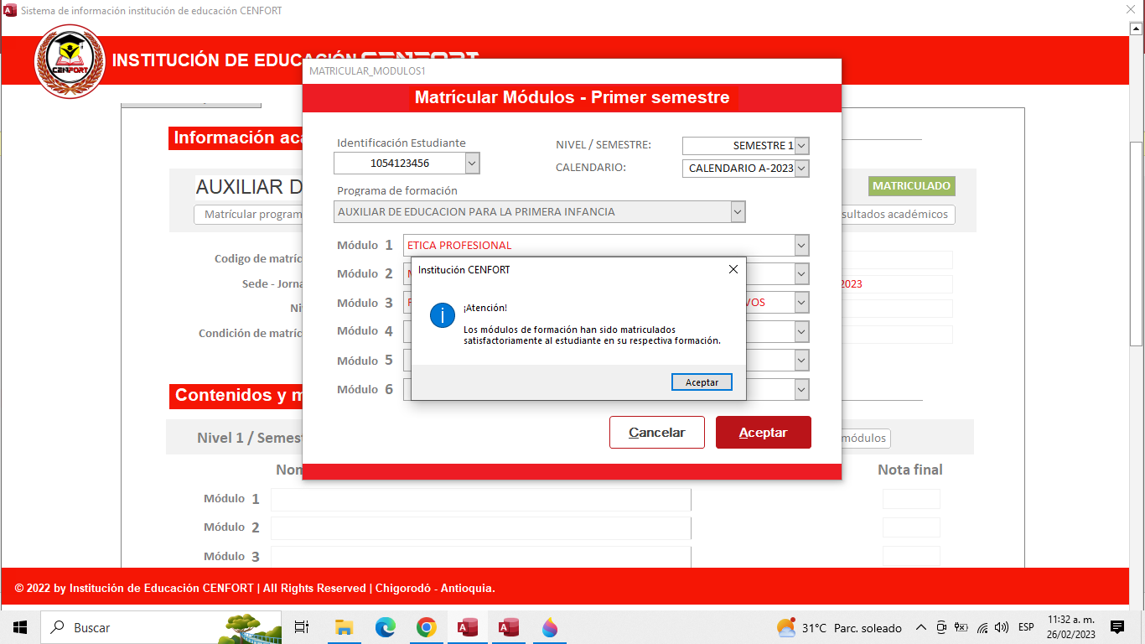Click the Wi-Fi network tray icon
The height and width of the screenshot is (644, 1145).
982,627
